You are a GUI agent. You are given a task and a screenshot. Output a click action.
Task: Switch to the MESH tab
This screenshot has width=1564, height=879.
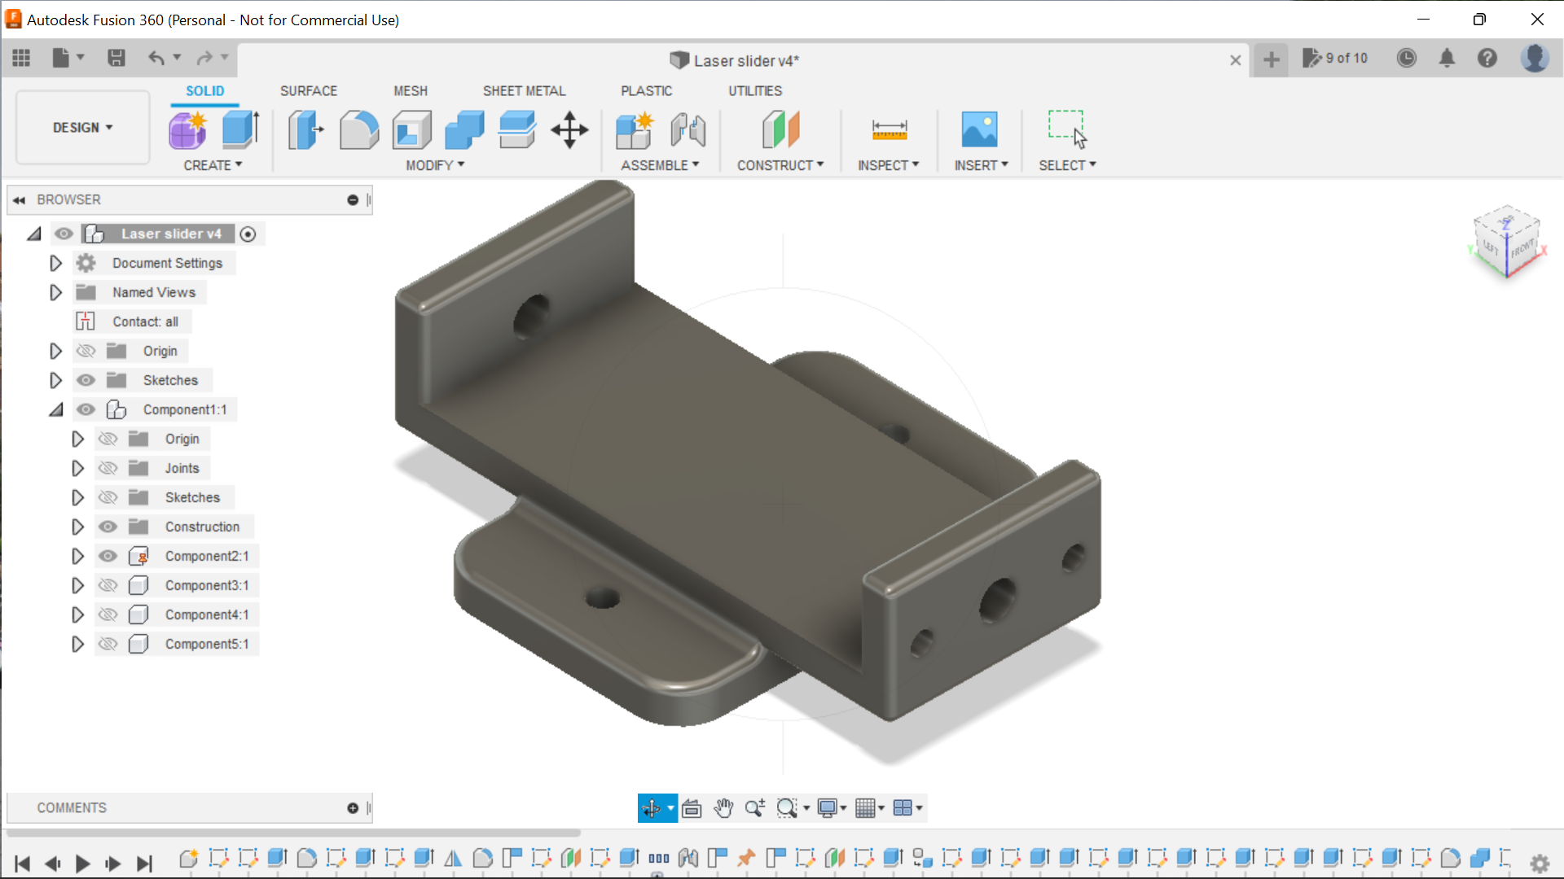411,91
